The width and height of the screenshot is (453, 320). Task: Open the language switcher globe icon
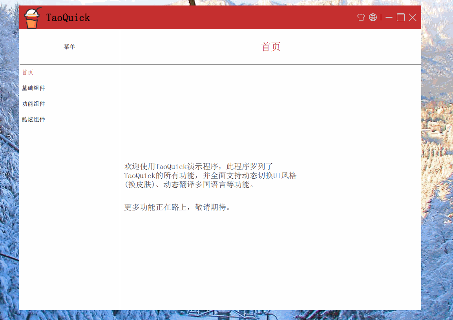pos(373,17)
